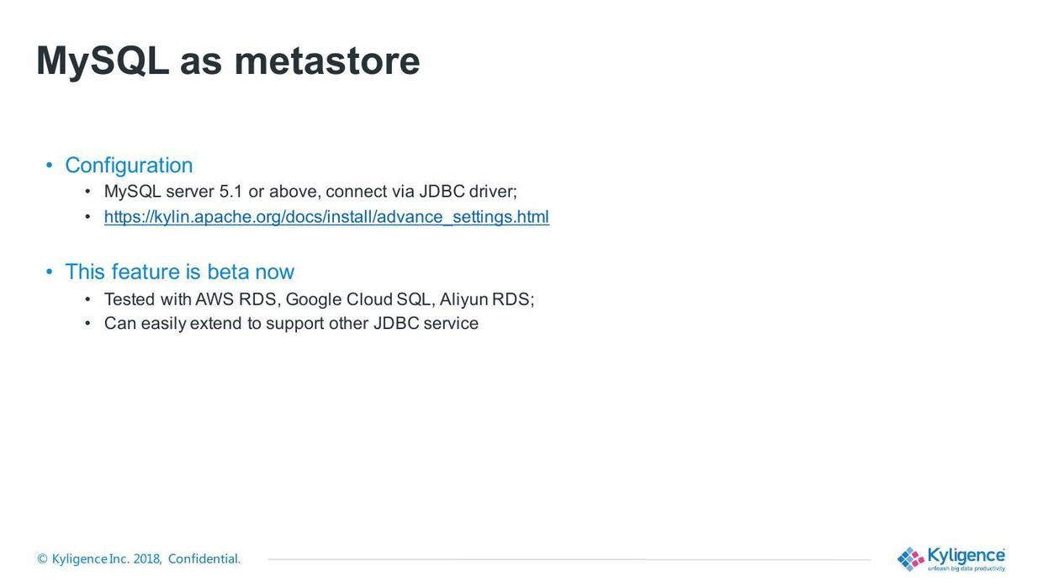Click the word "Confidential." in the footer

pyautogui.click(x=204, y=559)
